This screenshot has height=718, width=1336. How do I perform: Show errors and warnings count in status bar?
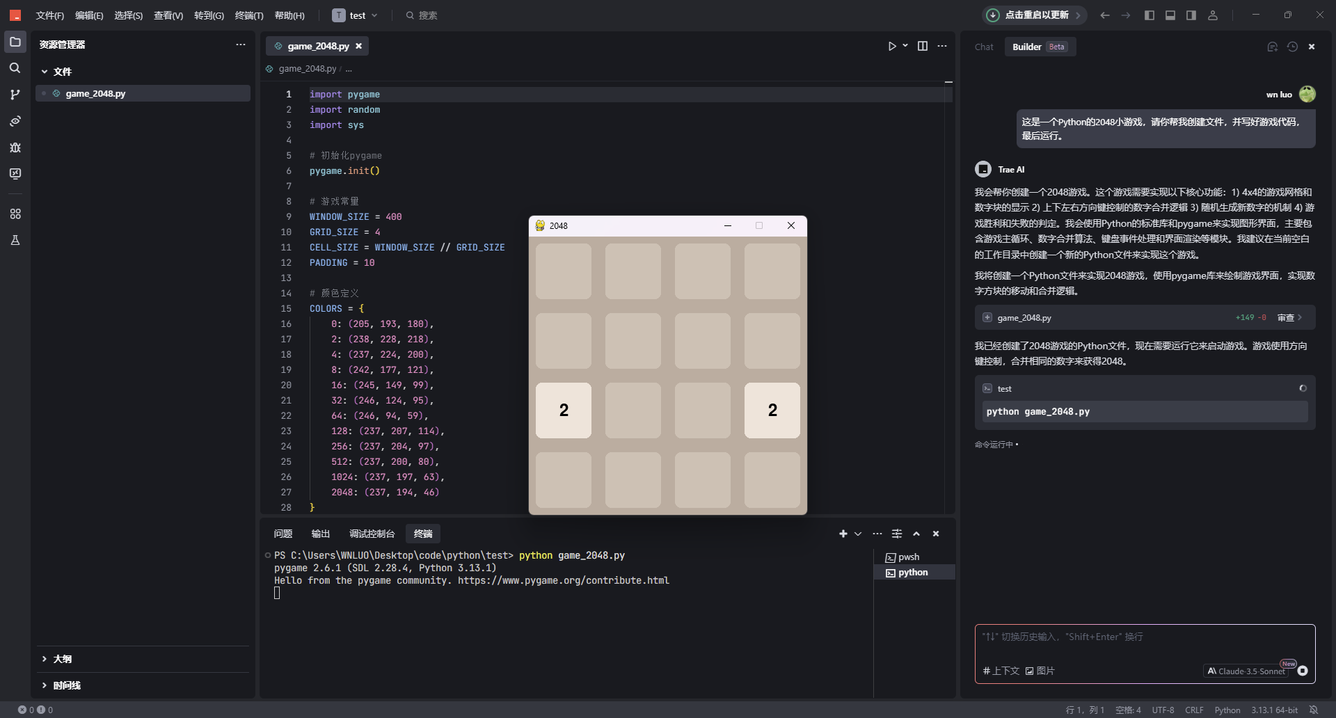pos(35,710)
